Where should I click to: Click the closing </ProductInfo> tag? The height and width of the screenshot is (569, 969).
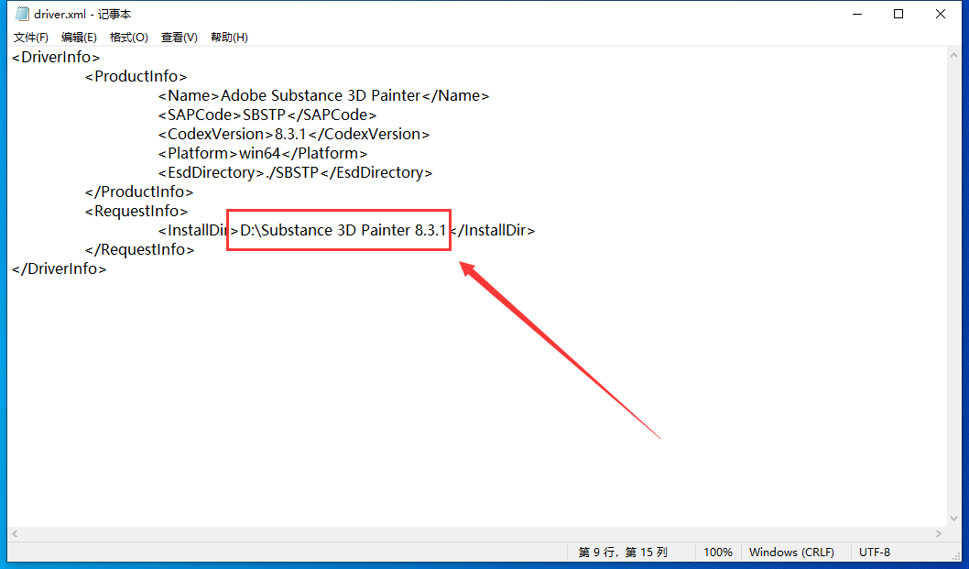click(139, 191)
